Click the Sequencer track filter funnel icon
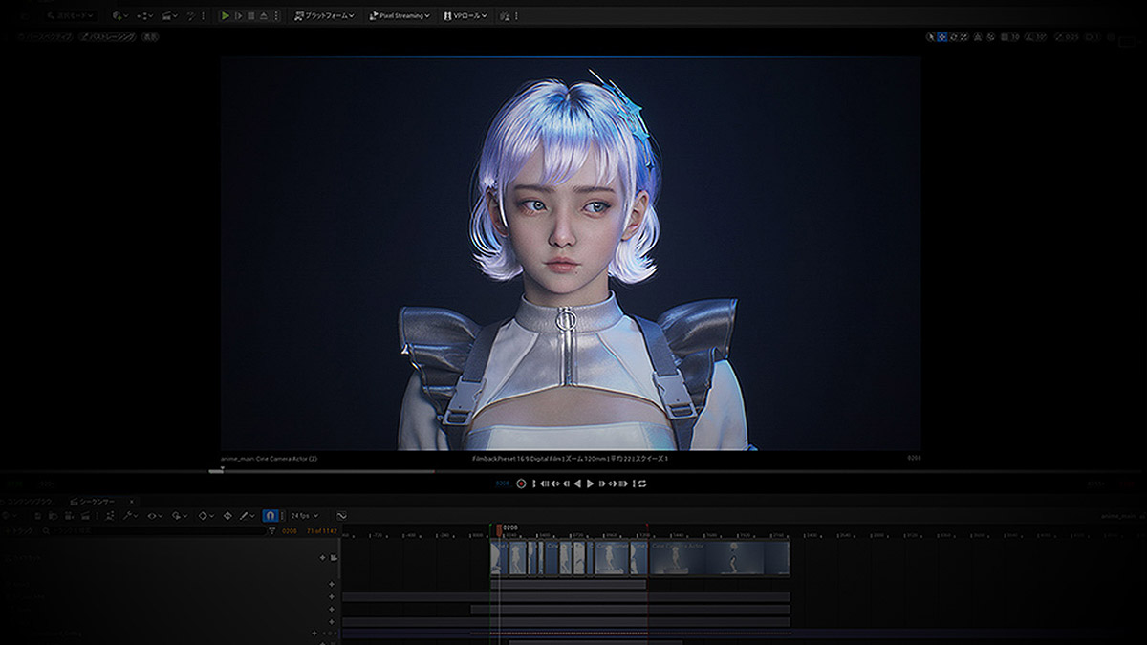1147x645 pixels. 271,530
